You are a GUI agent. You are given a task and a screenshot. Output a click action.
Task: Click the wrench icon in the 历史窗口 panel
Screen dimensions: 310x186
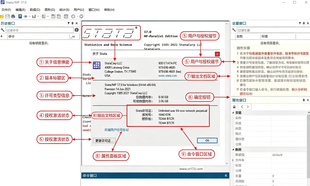[x=2, y=30]
